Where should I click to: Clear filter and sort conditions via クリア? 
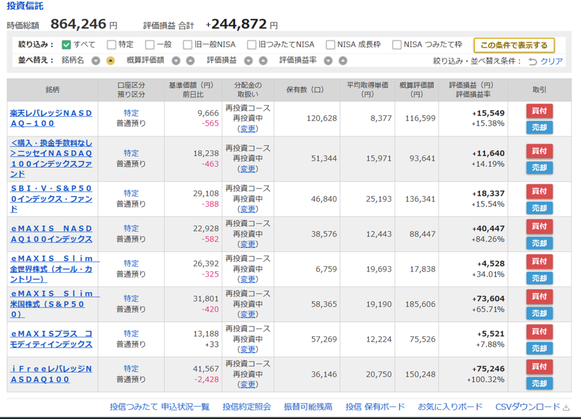point(551,61)
